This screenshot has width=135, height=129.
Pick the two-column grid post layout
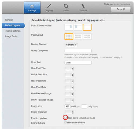click(87, 36)
